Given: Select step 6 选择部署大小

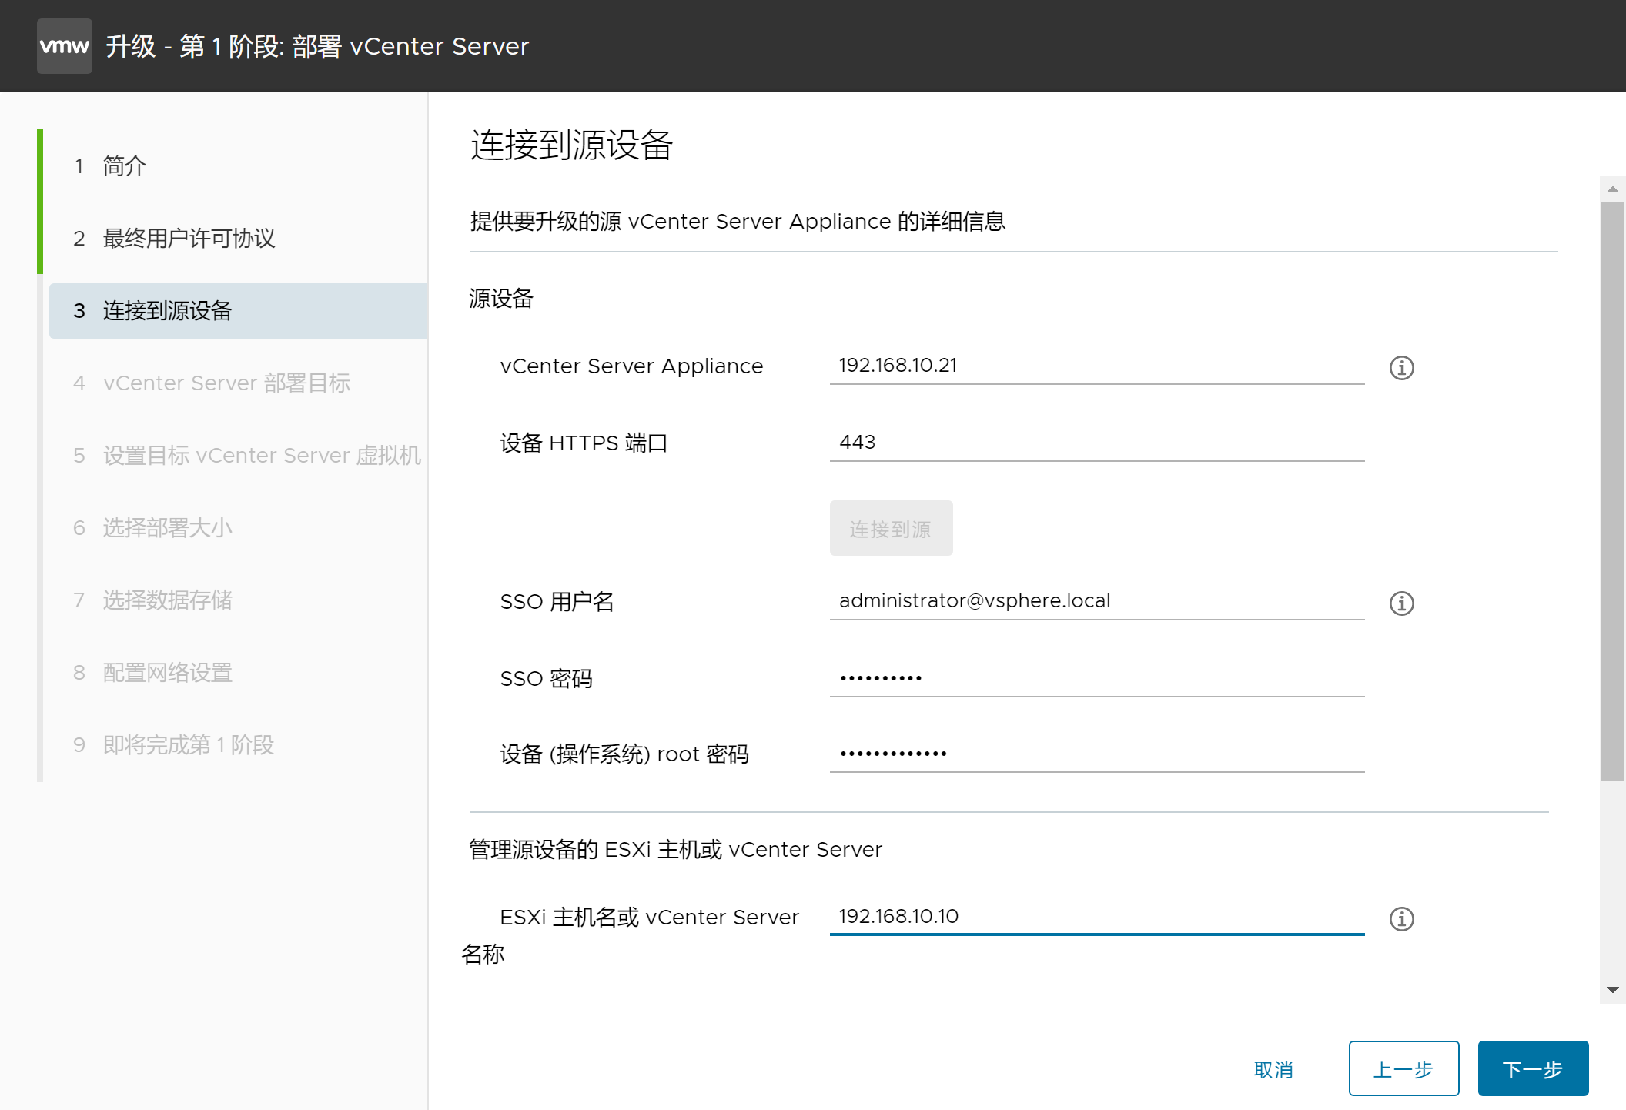Looking at the screenshot, I should click(x=239, y=528).
